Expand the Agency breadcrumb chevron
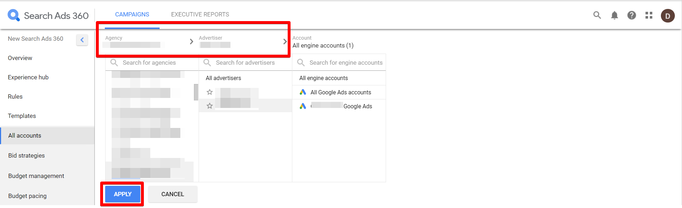The width and height of the screenshot is (682, 208). tap(191, 41)
